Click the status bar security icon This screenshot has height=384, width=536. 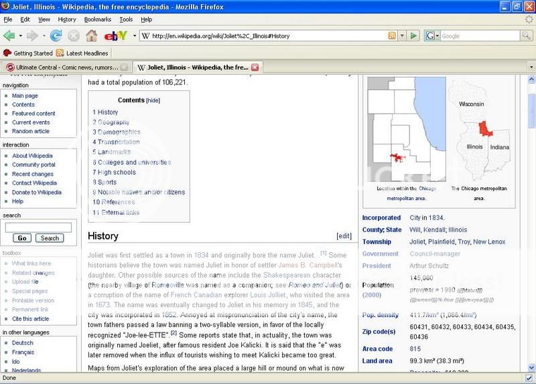click(529, 378)
